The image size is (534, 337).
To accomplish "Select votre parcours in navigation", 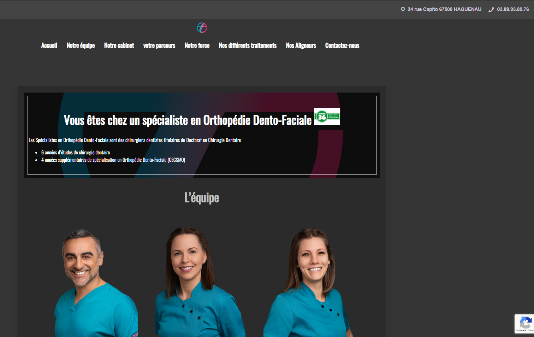I will (159, 46).
